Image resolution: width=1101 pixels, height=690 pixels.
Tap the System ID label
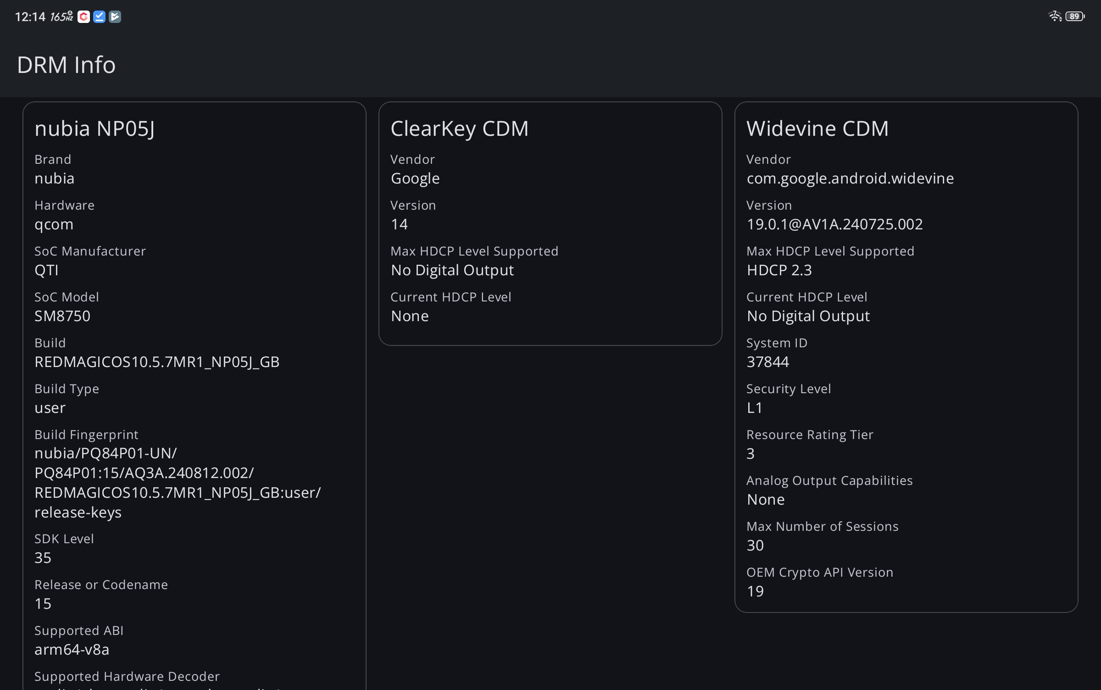[777, 343]
